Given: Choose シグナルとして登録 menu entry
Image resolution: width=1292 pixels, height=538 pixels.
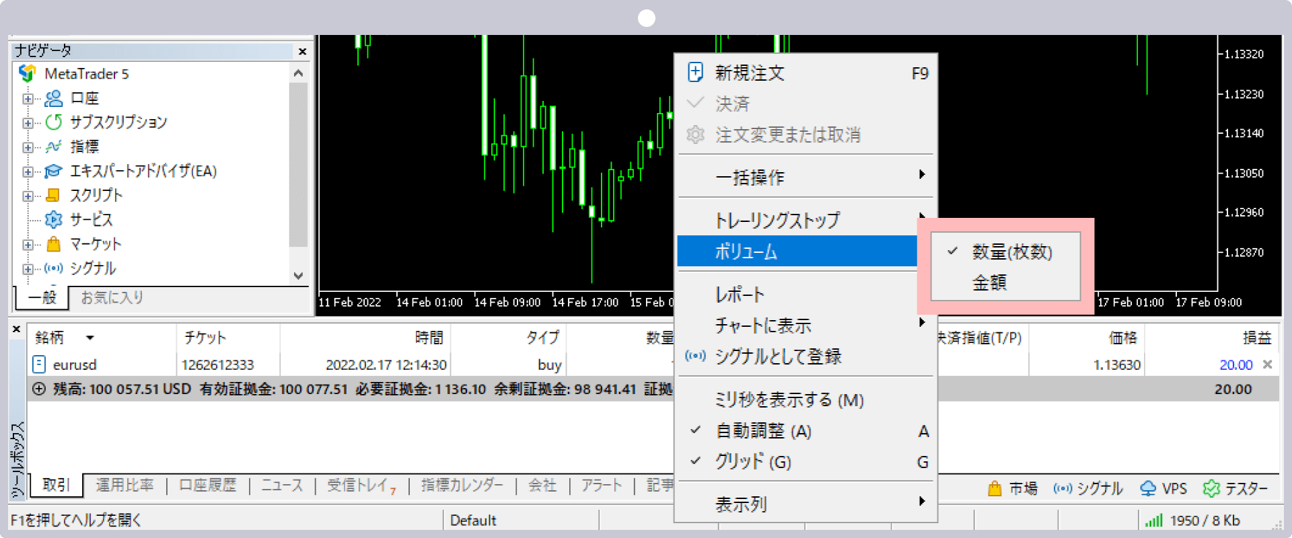Looking at the screenshot, I should pyautogui.click(x=805, y=356).
